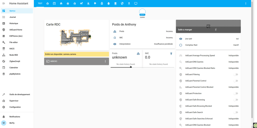Open the MIBOX3 media player menu
This screenshot has width=257, height=128.
[x=105, y=61]
